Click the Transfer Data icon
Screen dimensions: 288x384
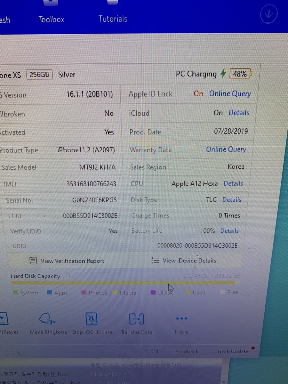[x=136, y=319]
